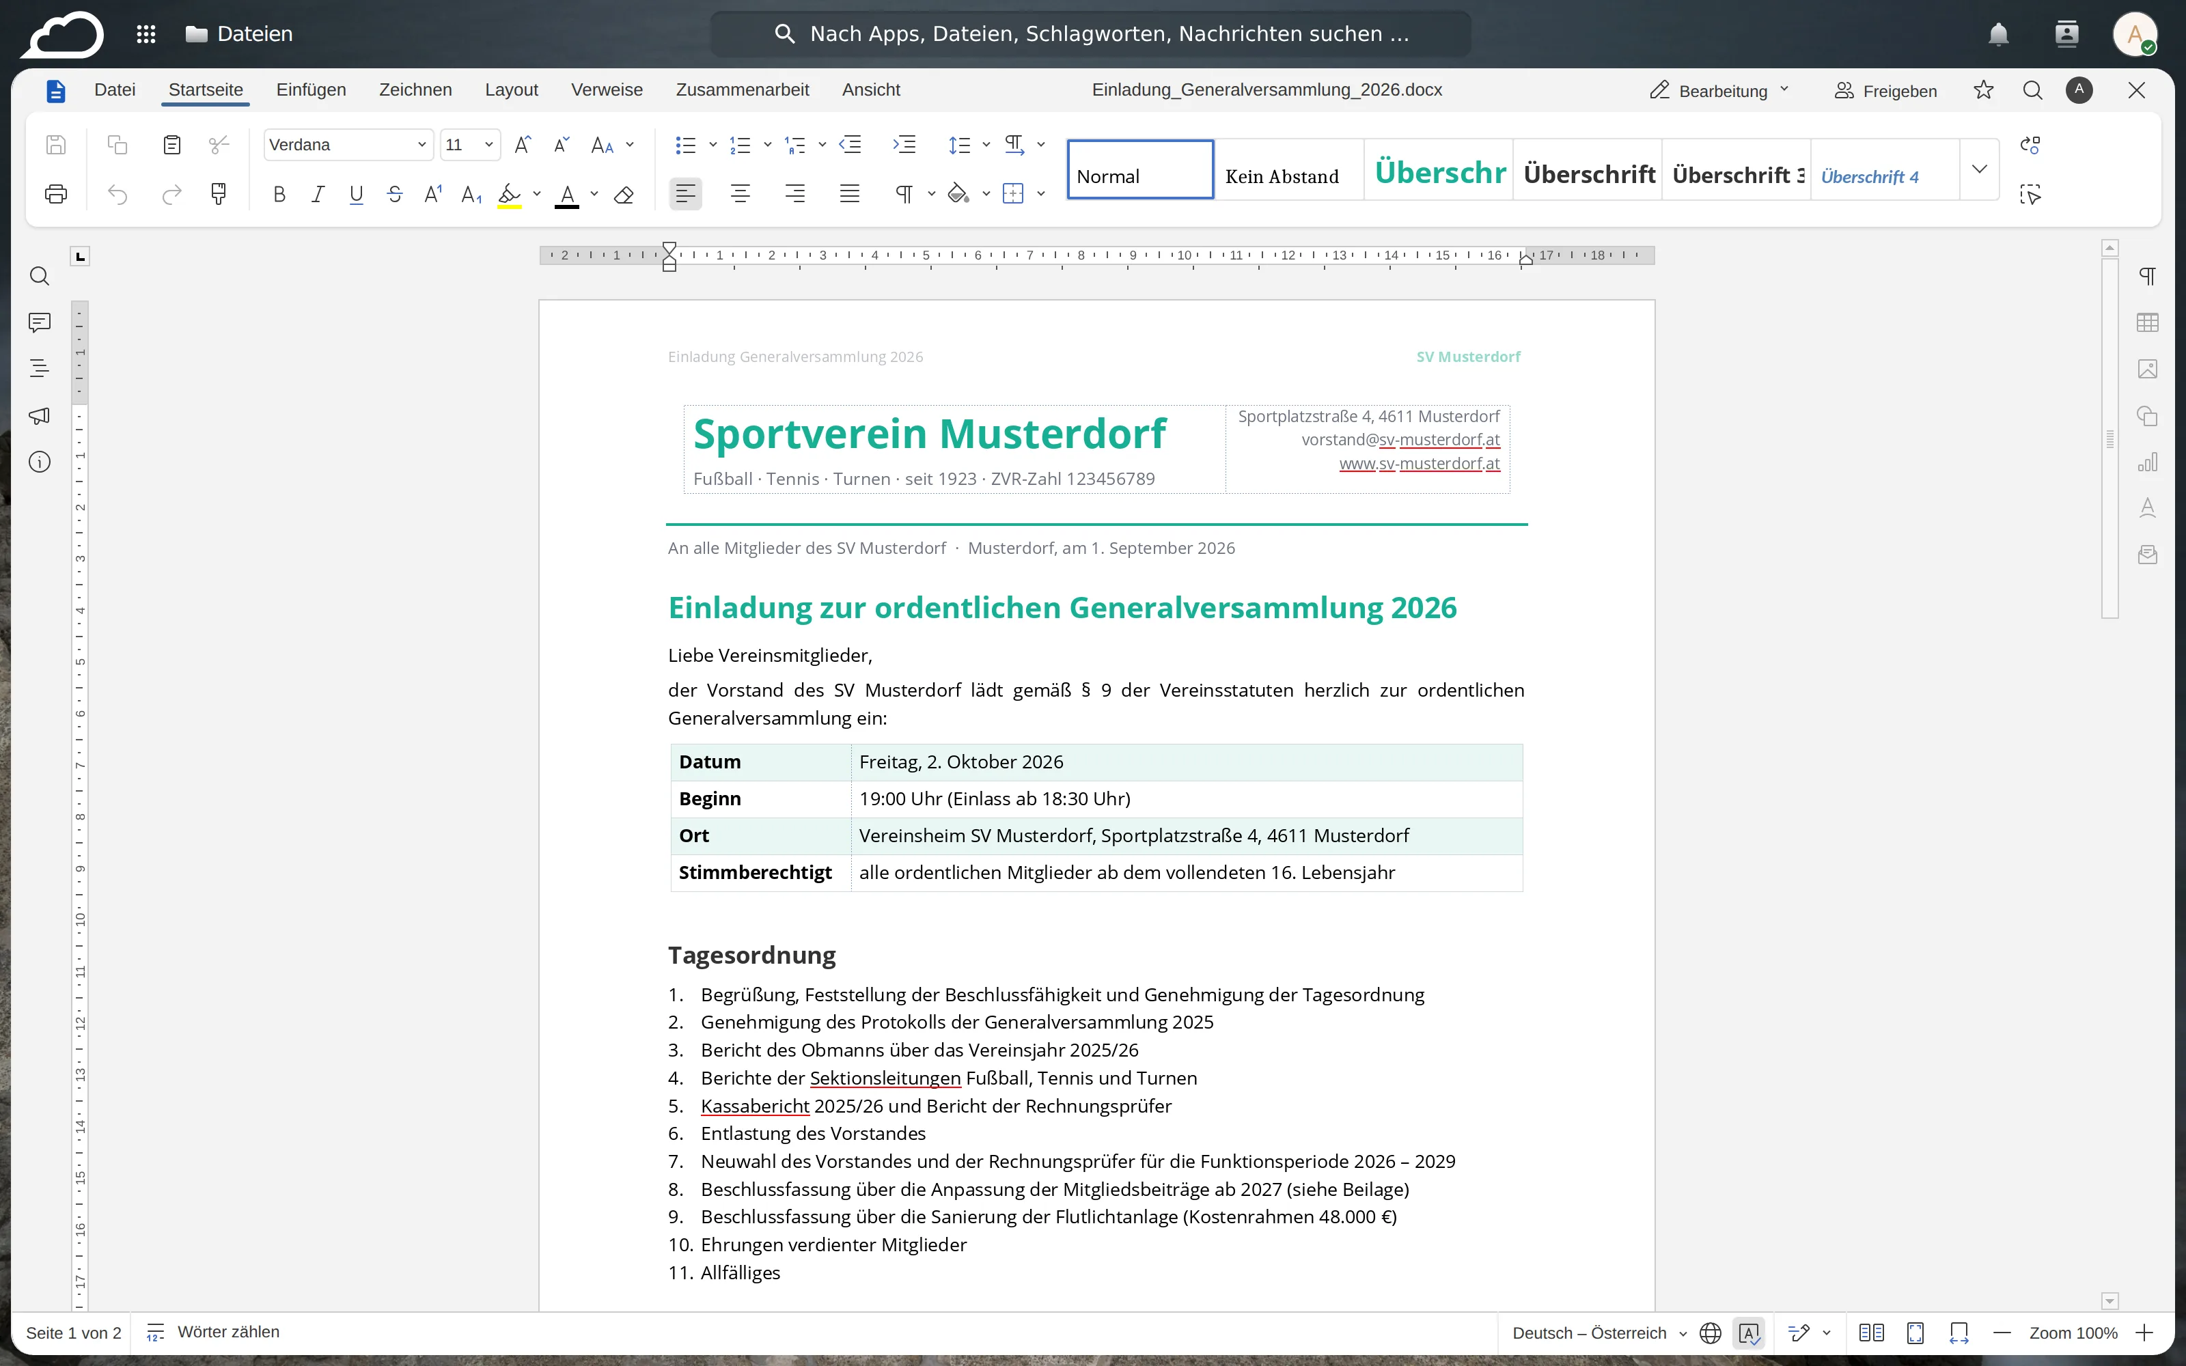Switch to the Layout tab
This screenshot has width=2186, height=1366.
(511, 89)
